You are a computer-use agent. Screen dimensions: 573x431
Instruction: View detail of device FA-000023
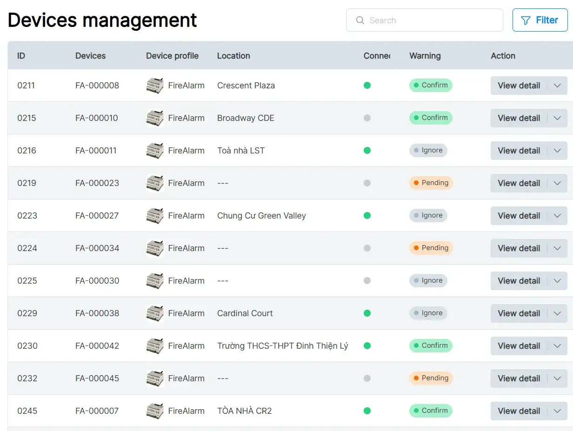tap(519, 183)
